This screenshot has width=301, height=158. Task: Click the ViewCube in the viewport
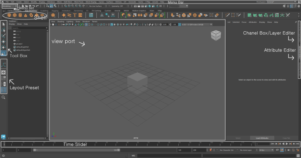pyautogui.click(x=216, y=35)
